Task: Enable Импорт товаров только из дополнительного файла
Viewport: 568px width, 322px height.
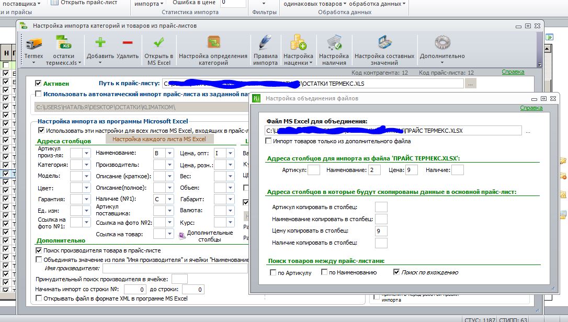Action: point(268,141)
